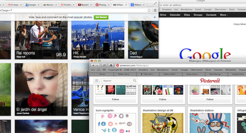Click the Safari share icon
Image resolution: width=246 pixels, height=133 pixels.
tap(104, 65)
